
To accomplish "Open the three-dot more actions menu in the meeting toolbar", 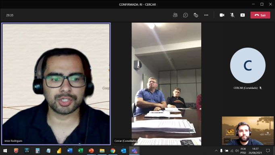I will click(x=206, y=15).
